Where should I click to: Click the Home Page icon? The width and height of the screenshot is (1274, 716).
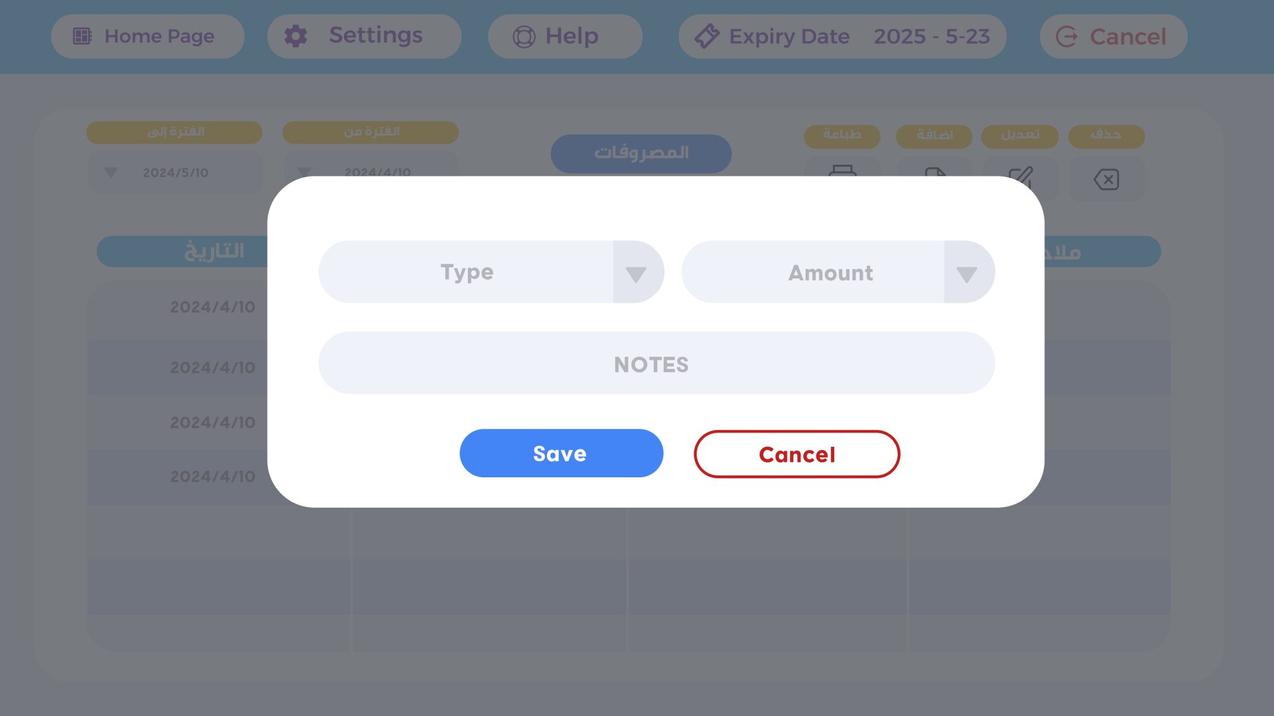tap(81, 36)
